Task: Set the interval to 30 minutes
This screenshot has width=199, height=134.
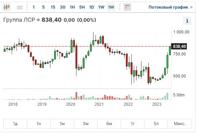Action: pos(62,7)
